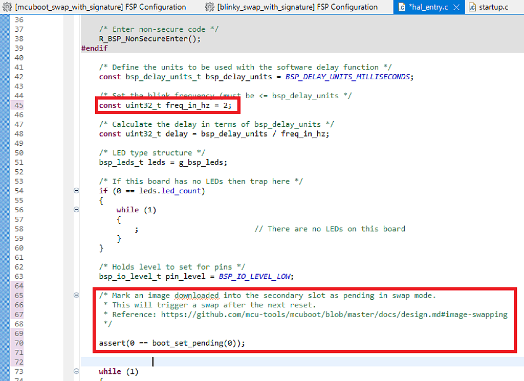The width and height of the screenshot is (524, 381).
Task: Collapse the comment block at line 65
Action: [x=76, y=295]
